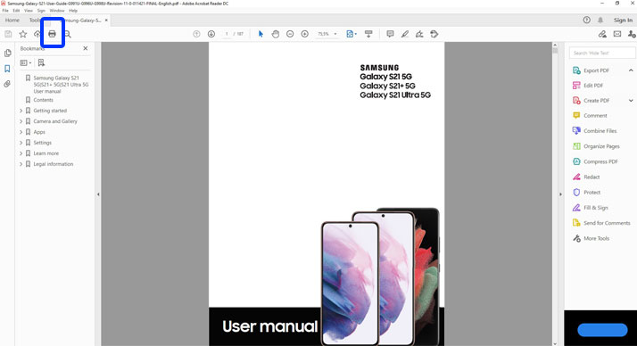Open the Organize Pages tool
Image resolution: width=637 pixels, height=346 pixels.
pyautogui.click(x=601, y=146)
